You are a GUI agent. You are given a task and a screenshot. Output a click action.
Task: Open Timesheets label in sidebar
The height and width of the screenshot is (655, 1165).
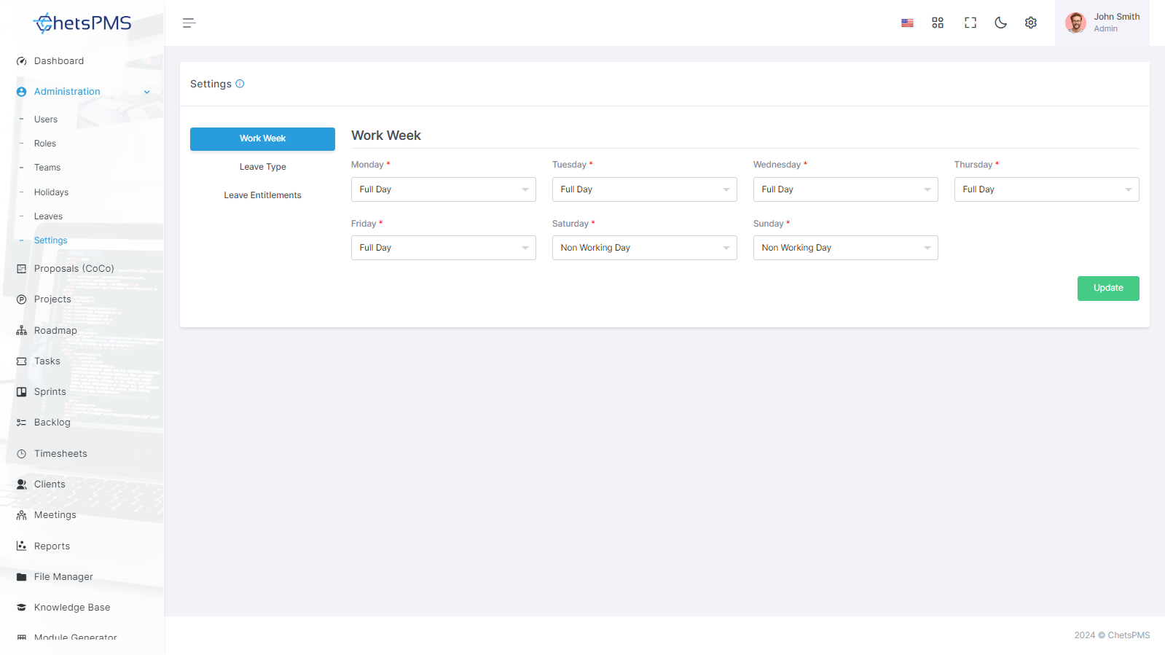click(x=60, y=454)
